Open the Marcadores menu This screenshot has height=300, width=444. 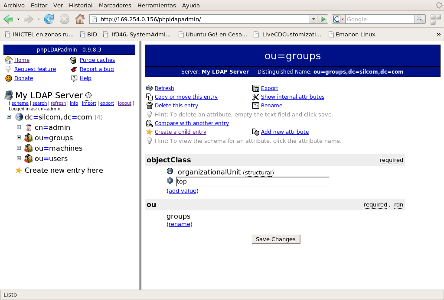pos(114,6)
